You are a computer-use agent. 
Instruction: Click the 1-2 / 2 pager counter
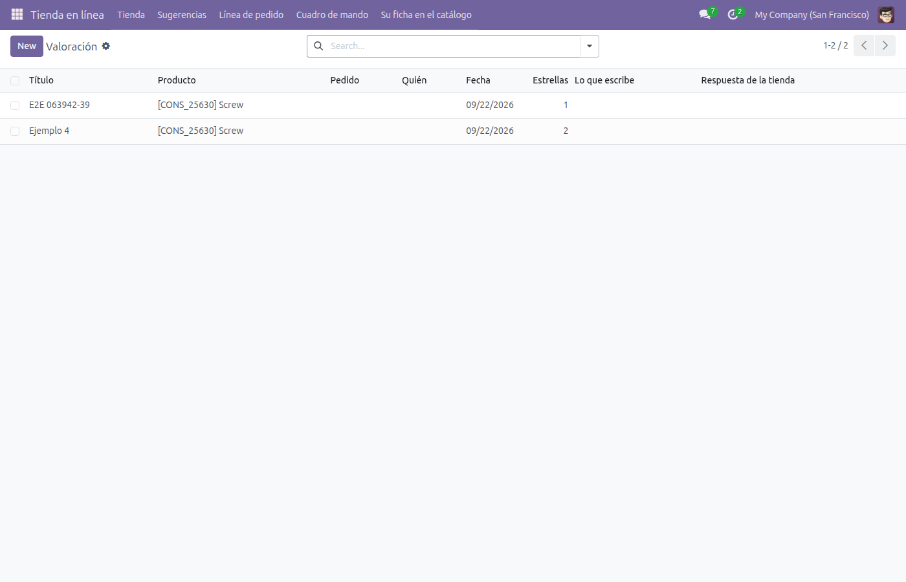[835, 45]
